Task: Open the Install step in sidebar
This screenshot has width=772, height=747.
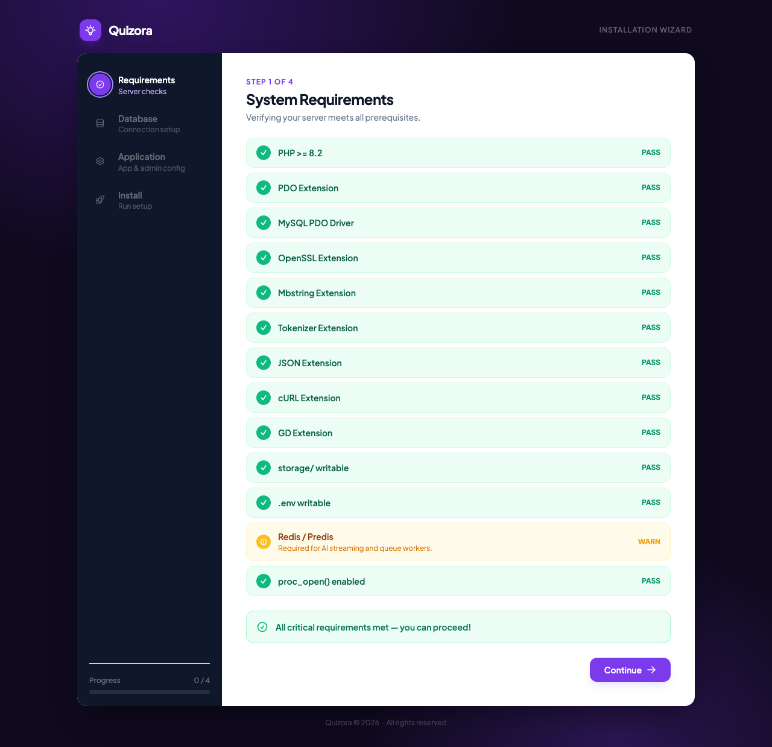Action: pos(150,200)
